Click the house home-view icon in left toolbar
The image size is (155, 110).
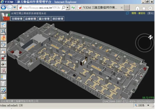click(4, 25)
